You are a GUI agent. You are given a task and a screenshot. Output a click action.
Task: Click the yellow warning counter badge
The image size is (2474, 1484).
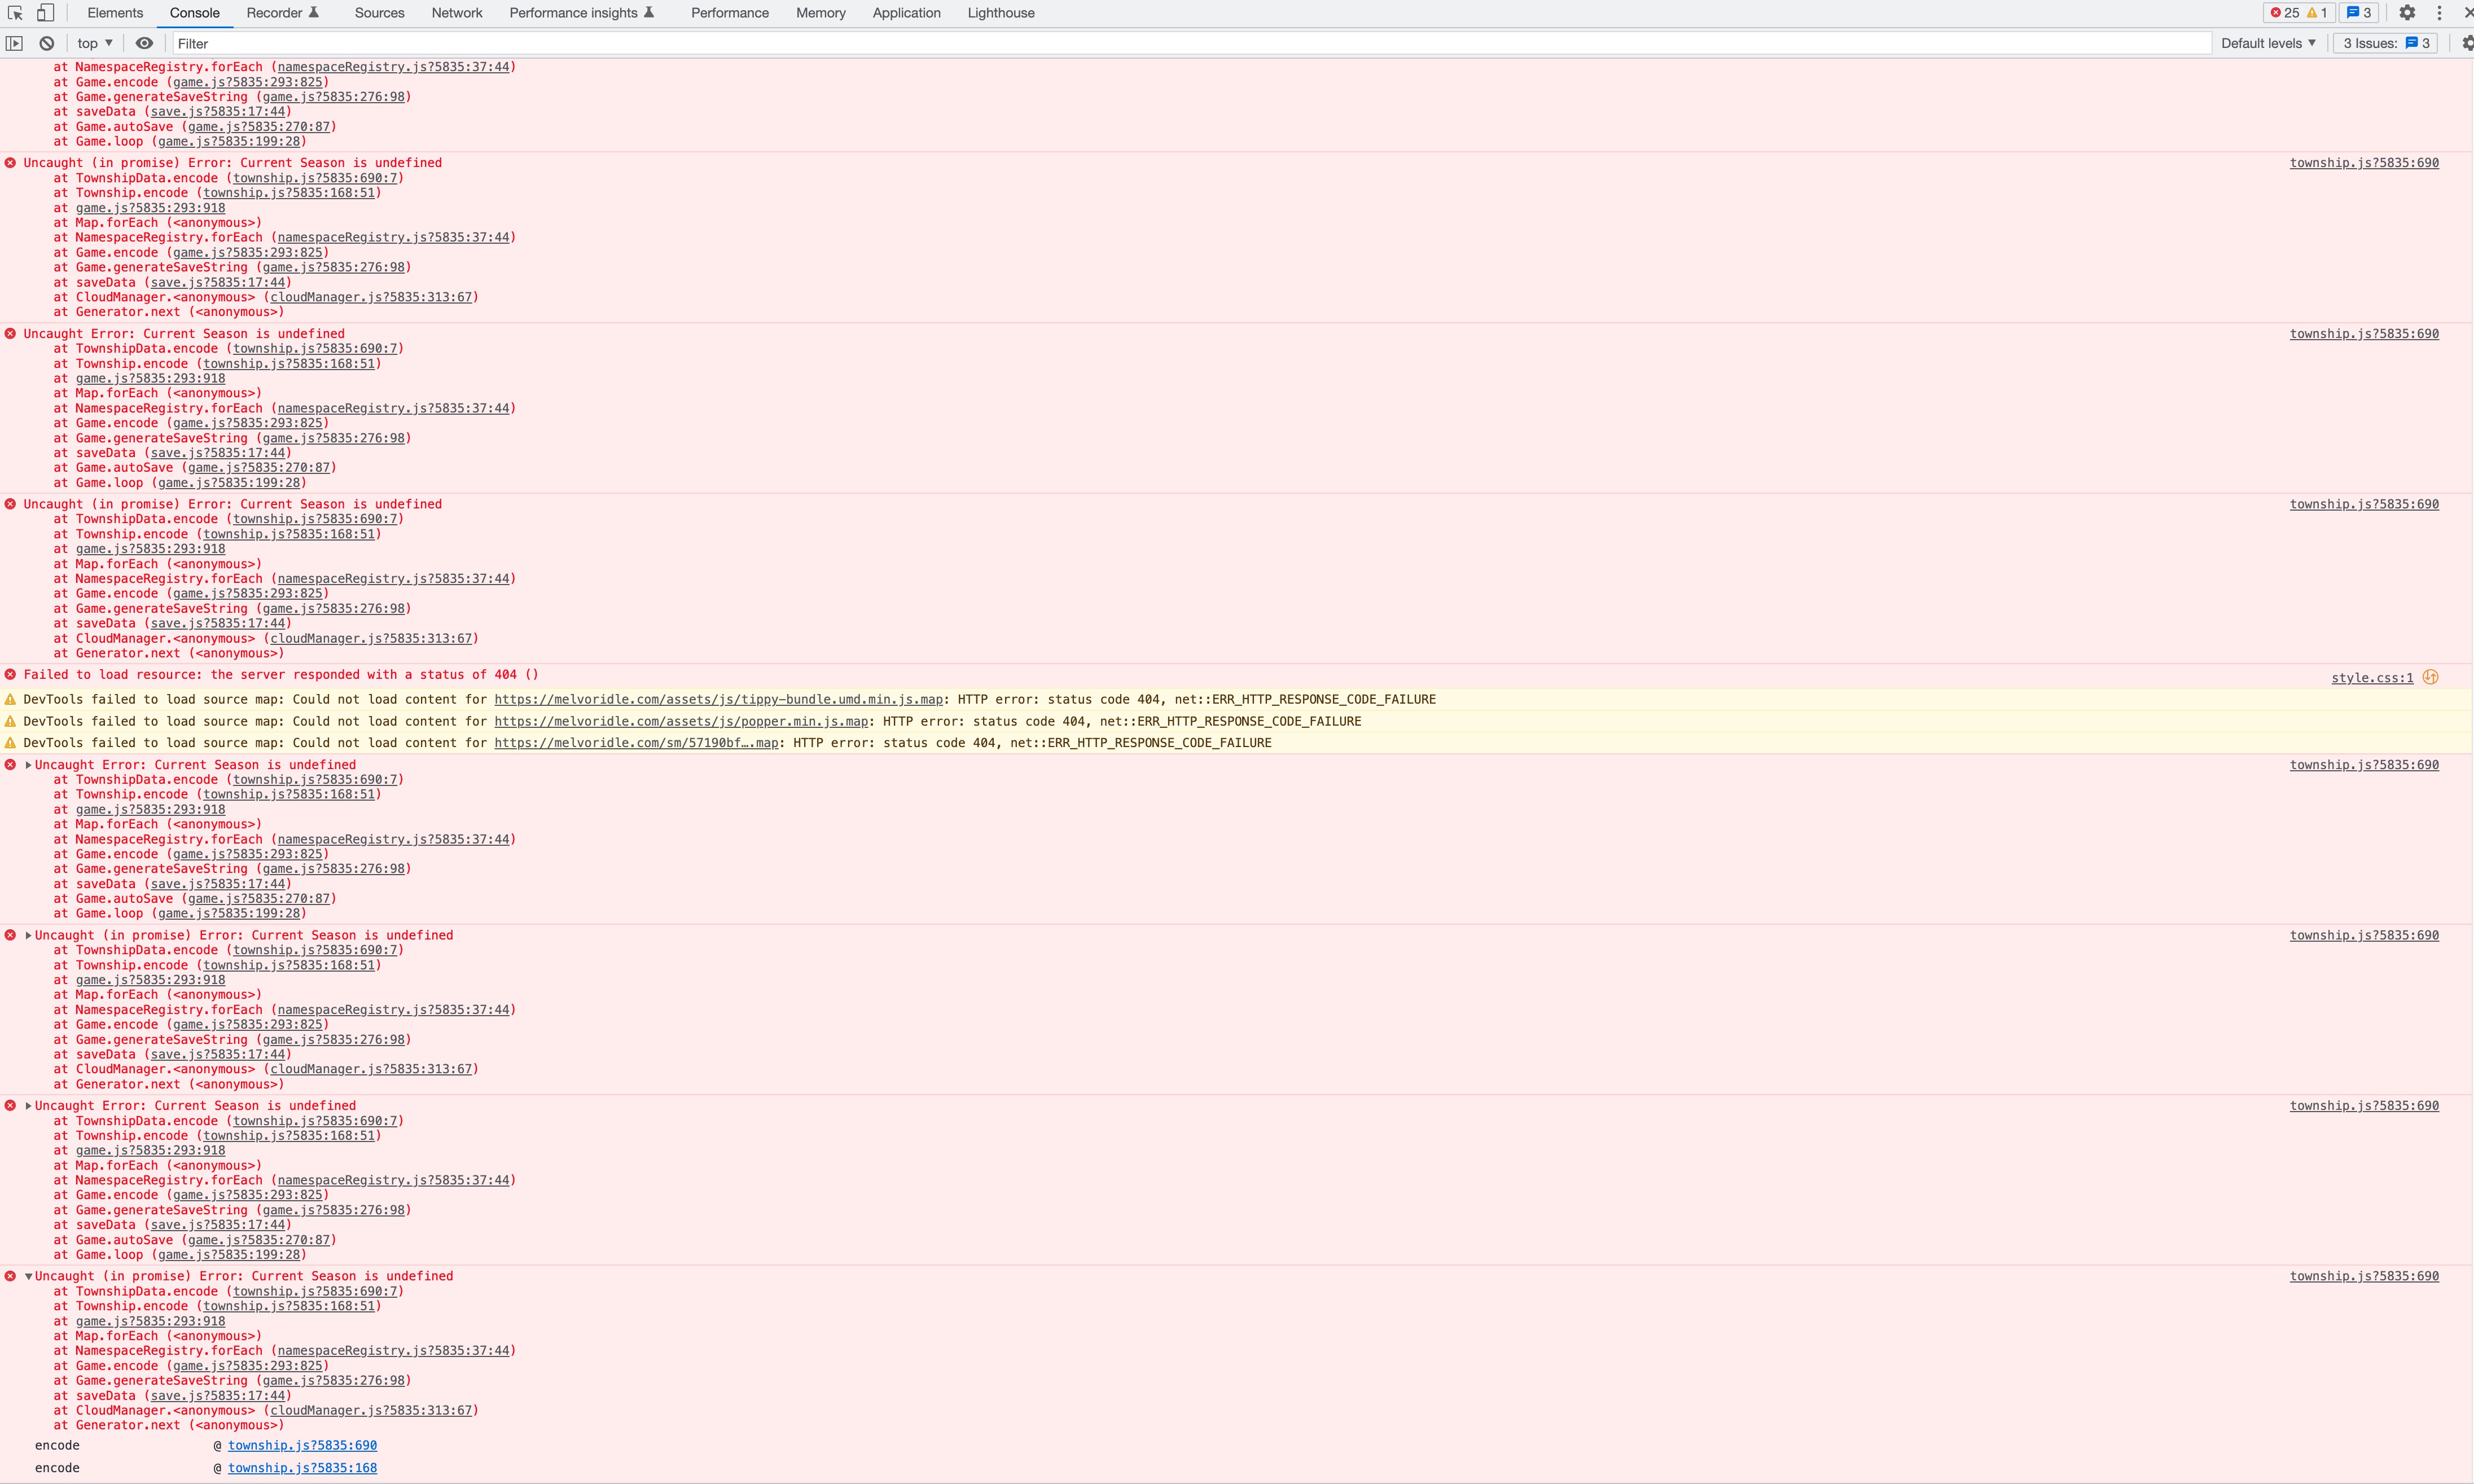click(x=2319, y=13)
